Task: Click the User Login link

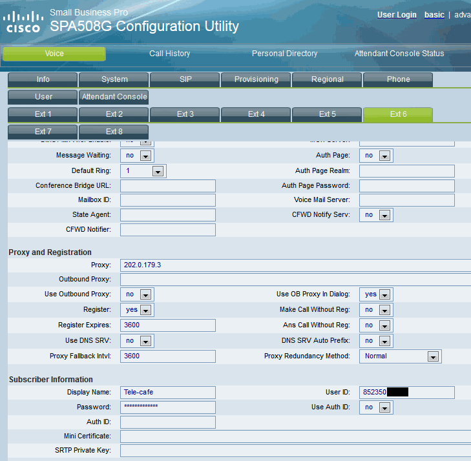Action: (x=397, y=15)
